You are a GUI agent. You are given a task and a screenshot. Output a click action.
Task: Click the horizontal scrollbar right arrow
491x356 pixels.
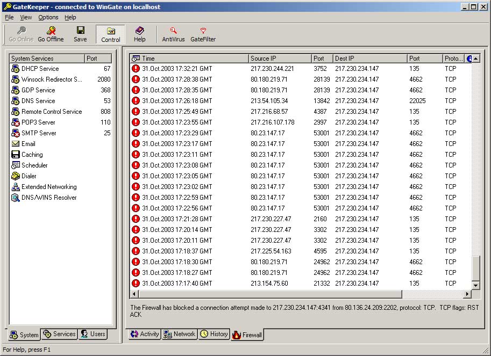coord(467,294)
